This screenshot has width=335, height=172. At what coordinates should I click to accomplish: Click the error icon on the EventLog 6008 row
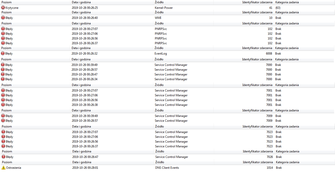tap(3, 54)
